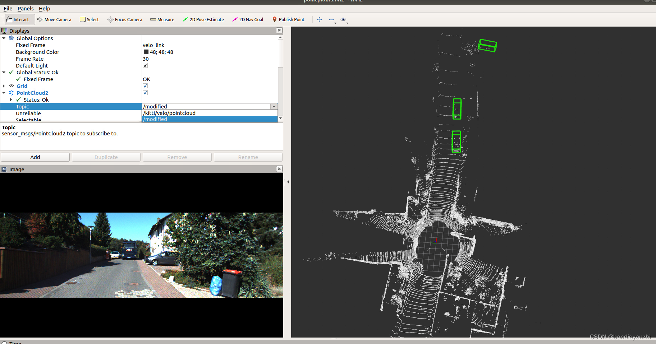Activate the Publish Point tool
656x344 pixels.
click(x=289, y=19)
